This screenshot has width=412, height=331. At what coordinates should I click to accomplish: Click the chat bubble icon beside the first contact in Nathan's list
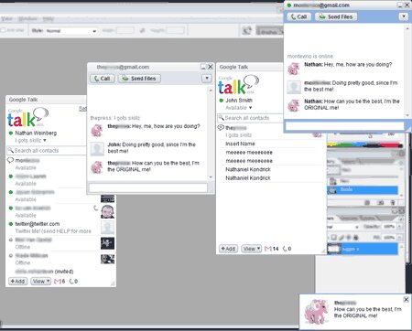click(x=11, y=160)
